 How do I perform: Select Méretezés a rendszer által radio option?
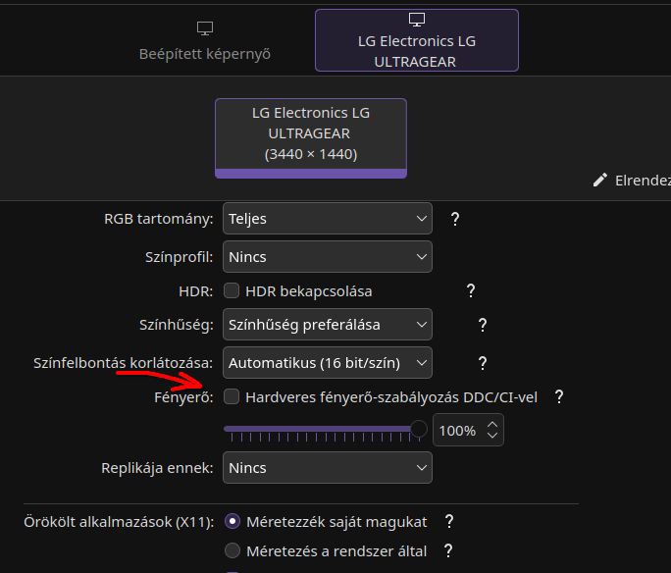pos(232,550)
